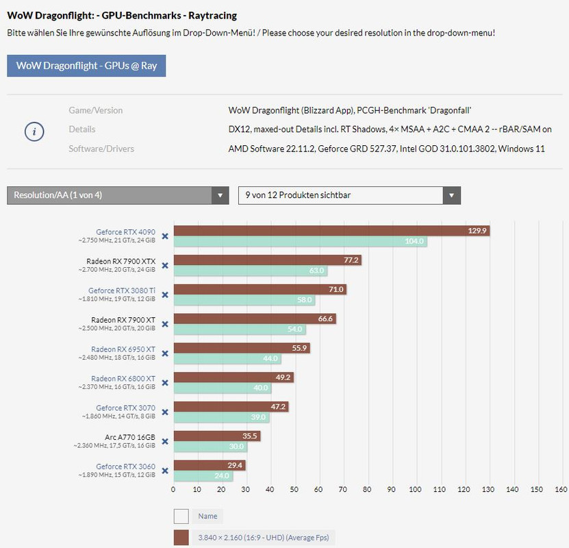The image size is (569, 548).
Task: Remove Geforce RTX 3060 via X icon
Action: click(165, 471)
